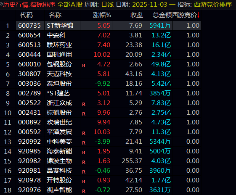Sort by the 总金额 column header
Screen dimensions: 236x195
point(162,15)
